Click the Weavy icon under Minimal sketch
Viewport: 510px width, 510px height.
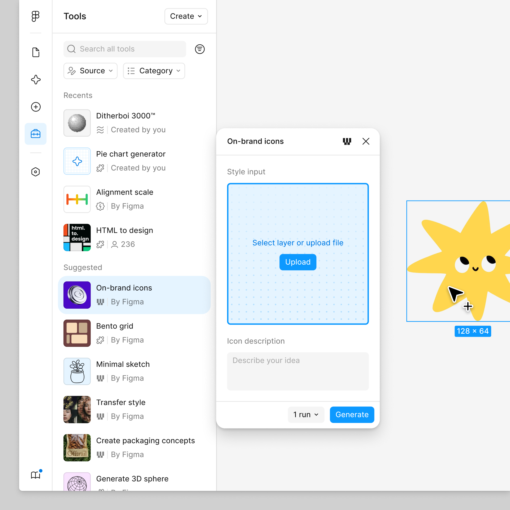(100, 378)
